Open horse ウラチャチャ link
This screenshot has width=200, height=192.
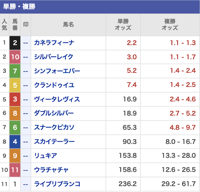pyautogui.click(x=51, y=170)
